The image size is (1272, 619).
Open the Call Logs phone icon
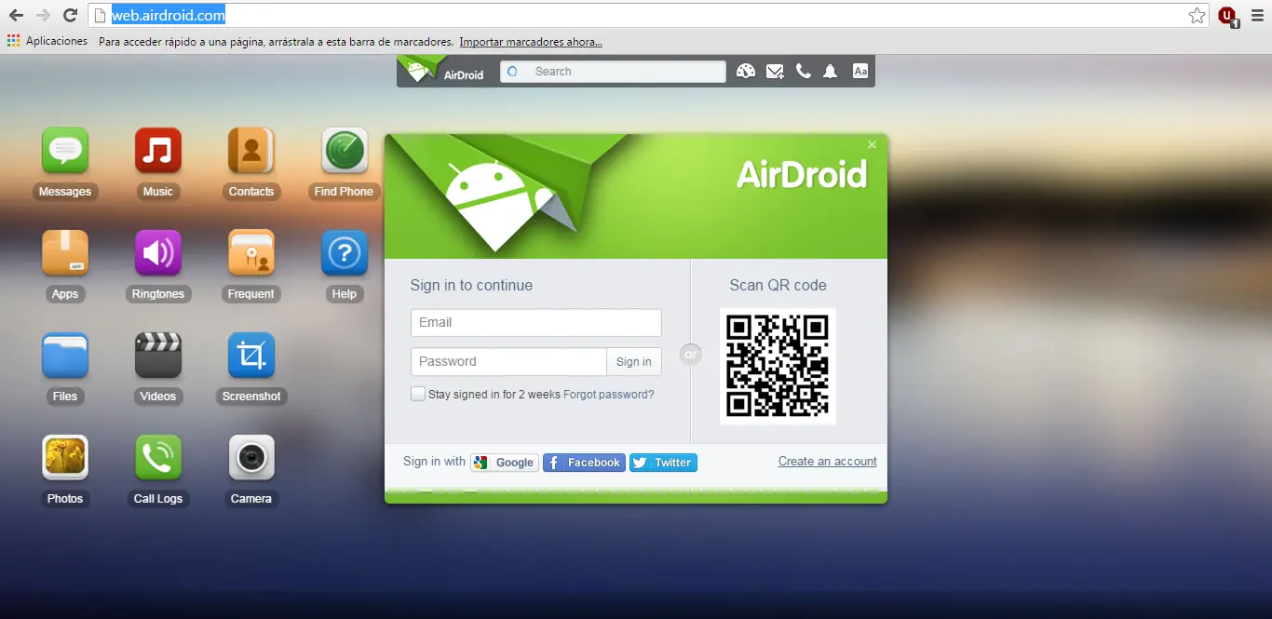tap(158, 458)
